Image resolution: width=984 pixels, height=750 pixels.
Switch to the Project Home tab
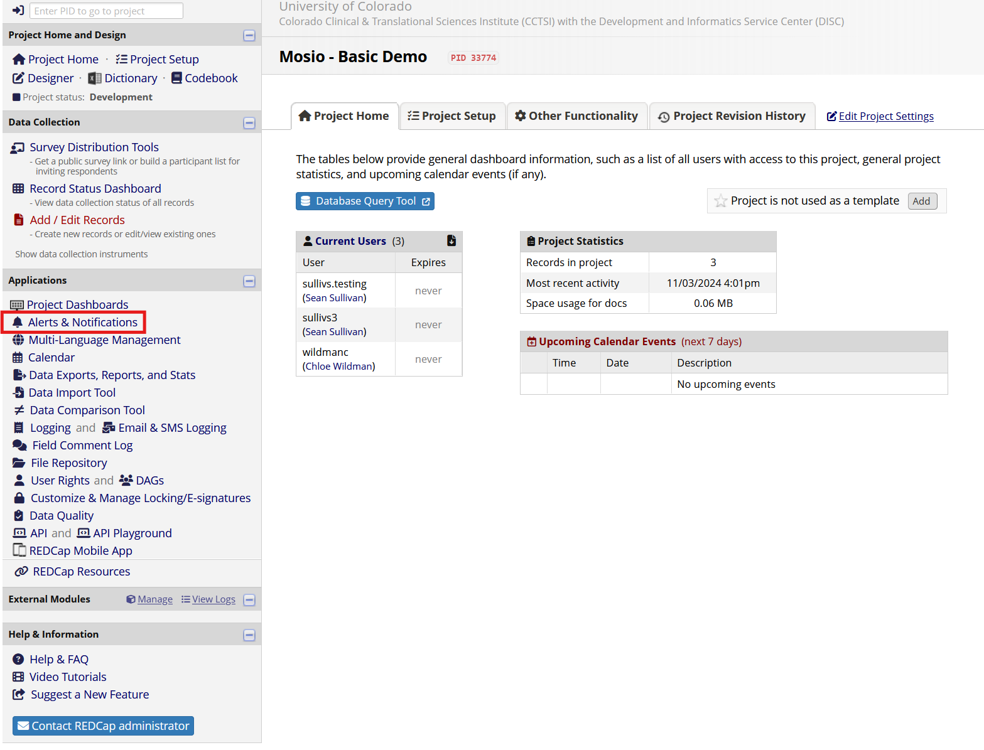(345, 116)
